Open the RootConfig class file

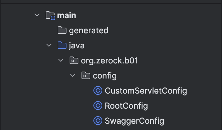pos(126,106)
